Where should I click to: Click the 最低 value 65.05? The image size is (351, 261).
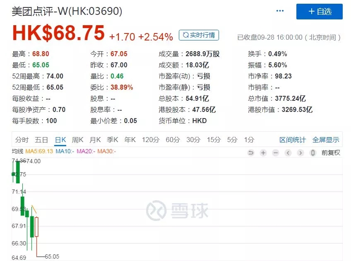[41, 65]
